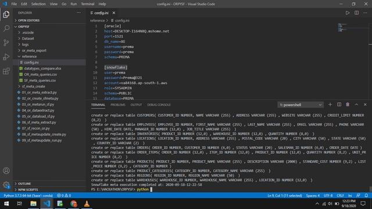The height and width of the screenshot is (209, 372).
Task: Open VLC media player from taskbar
Action: [x=87, y=204]
